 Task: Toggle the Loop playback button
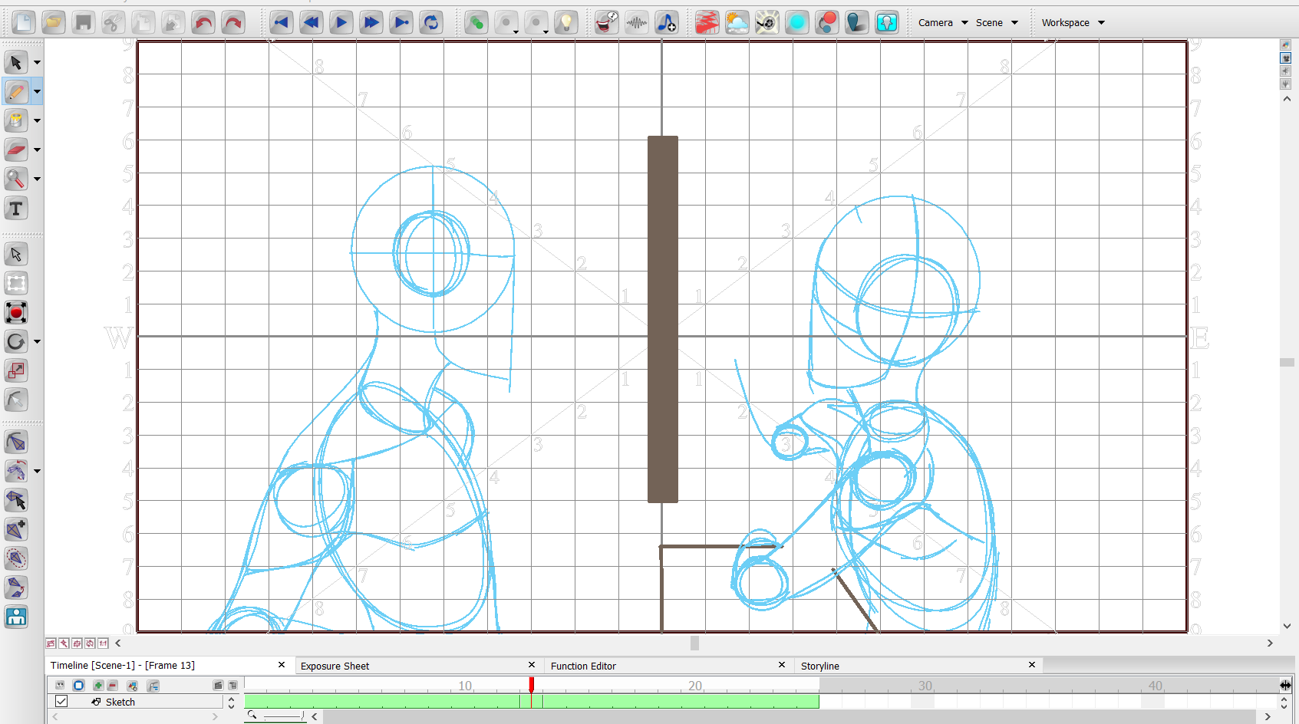[x=431, y=23]
